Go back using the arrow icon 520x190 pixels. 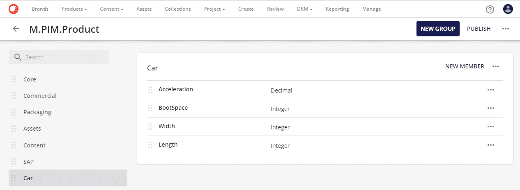click(16, 29)
